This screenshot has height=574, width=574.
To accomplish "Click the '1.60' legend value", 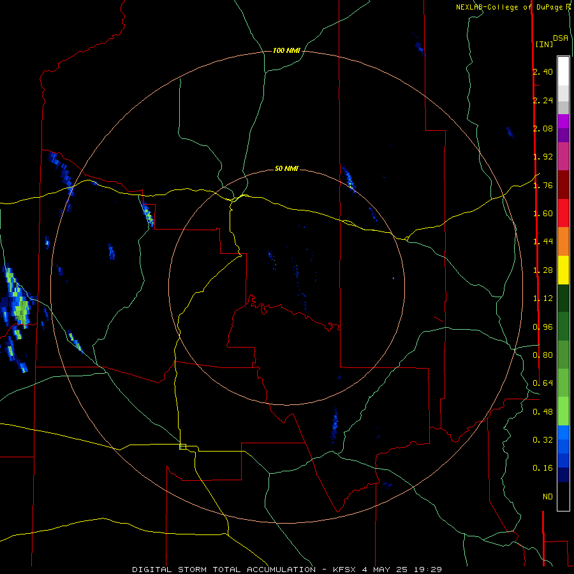I will tap(543, 214).
